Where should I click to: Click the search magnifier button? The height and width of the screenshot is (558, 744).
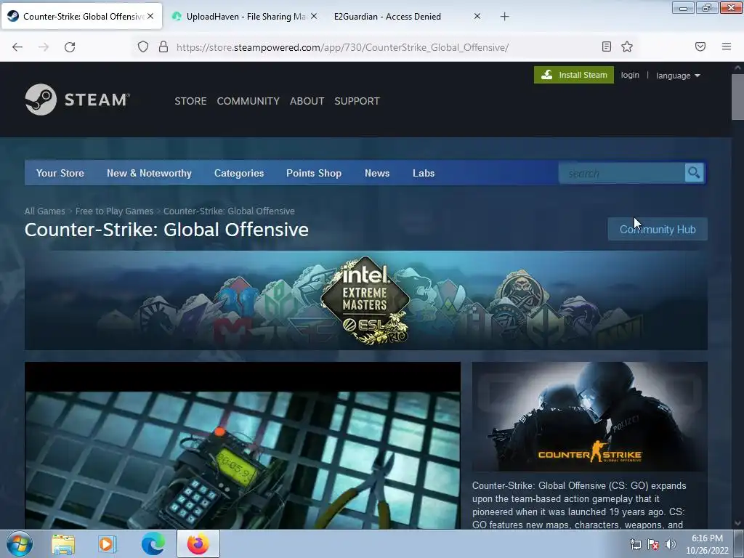point(694,173)
